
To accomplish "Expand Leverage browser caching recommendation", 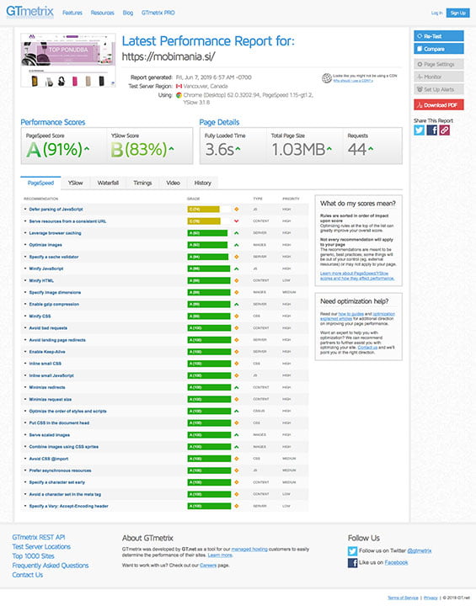I will coord(55,233).
